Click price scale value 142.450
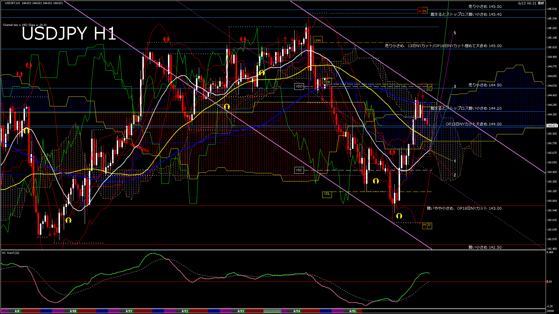559x314 pixels. (552, 249)
